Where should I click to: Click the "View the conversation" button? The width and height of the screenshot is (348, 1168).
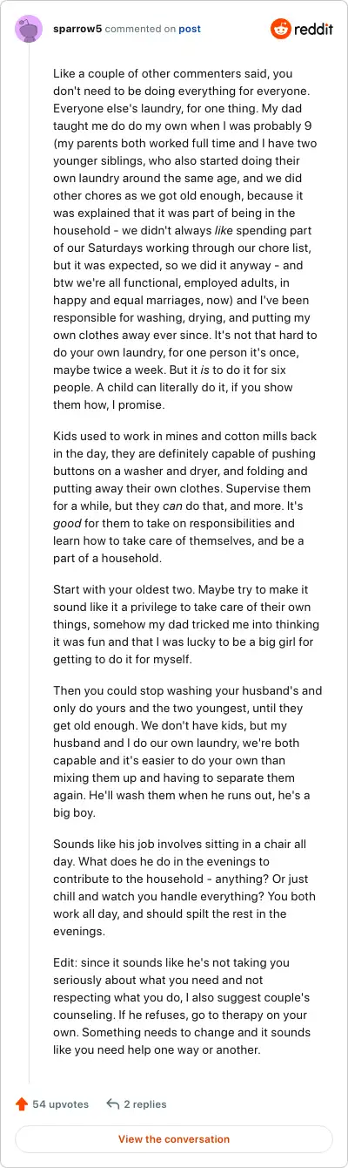[x=174, y=1138]
